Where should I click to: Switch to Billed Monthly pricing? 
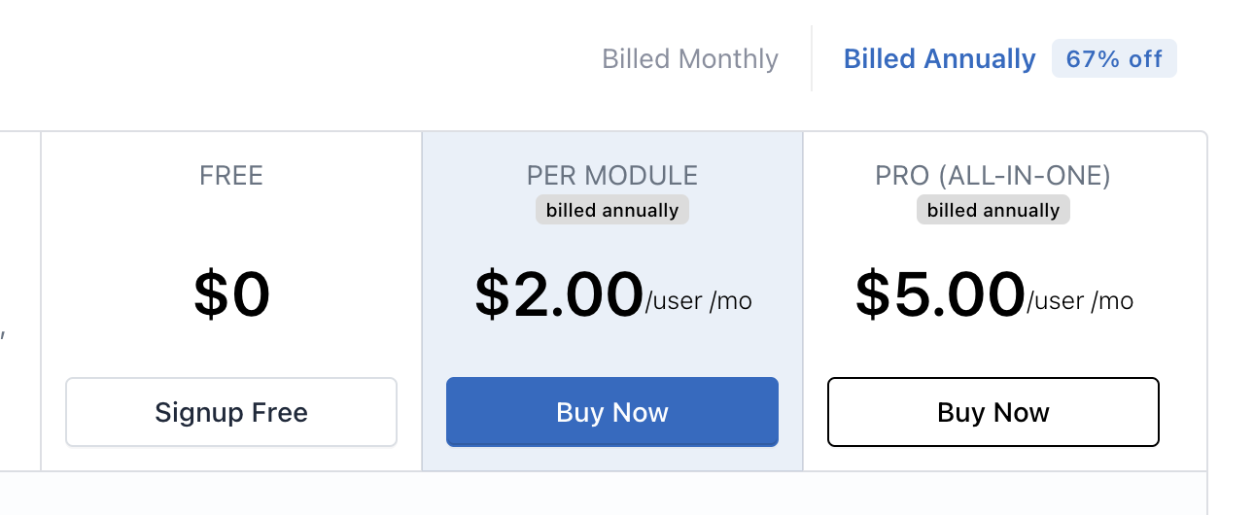[x=690, y=59]
